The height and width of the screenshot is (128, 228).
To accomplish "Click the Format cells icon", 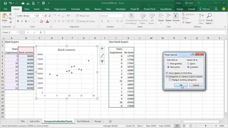I will (176, 16).
